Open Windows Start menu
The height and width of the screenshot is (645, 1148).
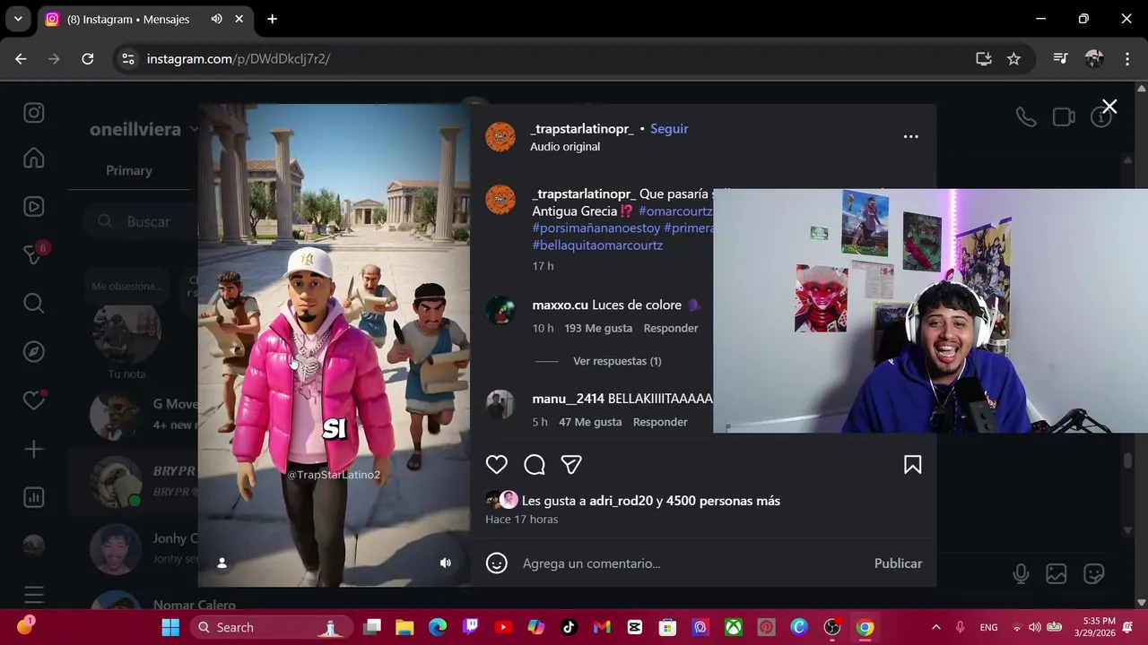pos(170,627)
